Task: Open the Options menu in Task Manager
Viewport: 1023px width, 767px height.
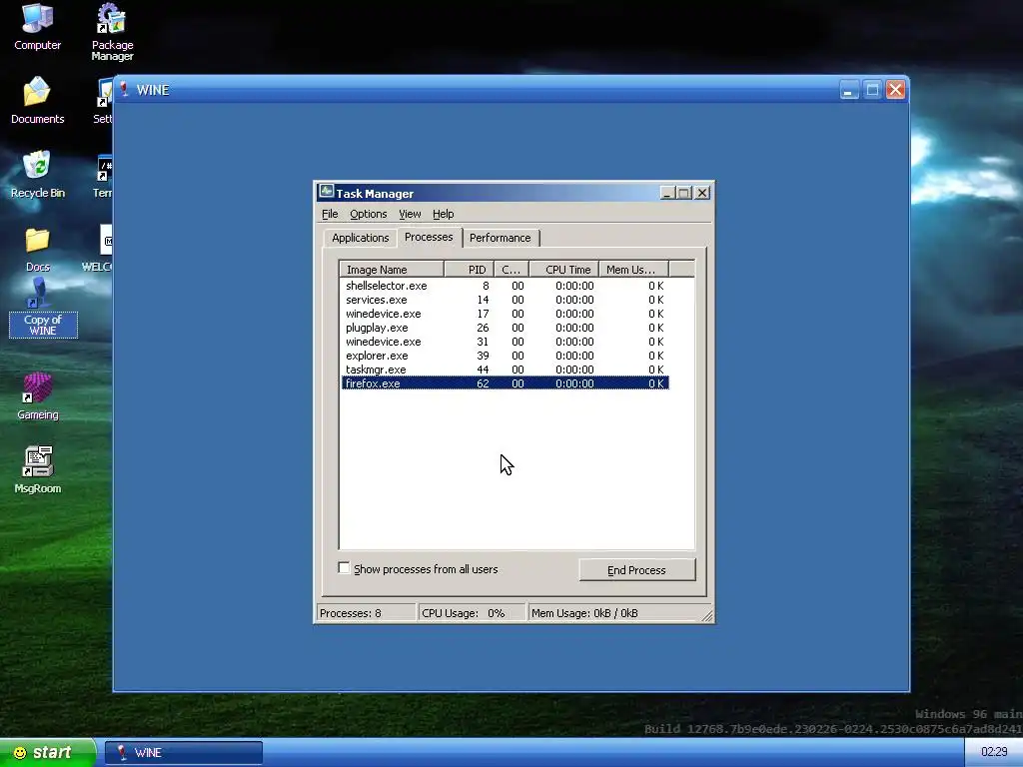Action: pos(368,214)
